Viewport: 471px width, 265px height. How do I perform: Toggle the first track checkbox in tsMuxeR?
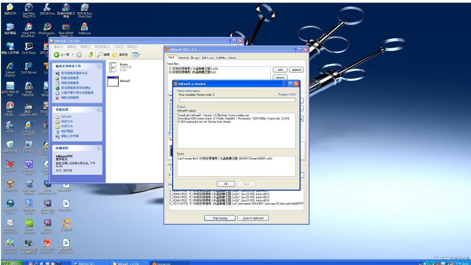(171, 105)
